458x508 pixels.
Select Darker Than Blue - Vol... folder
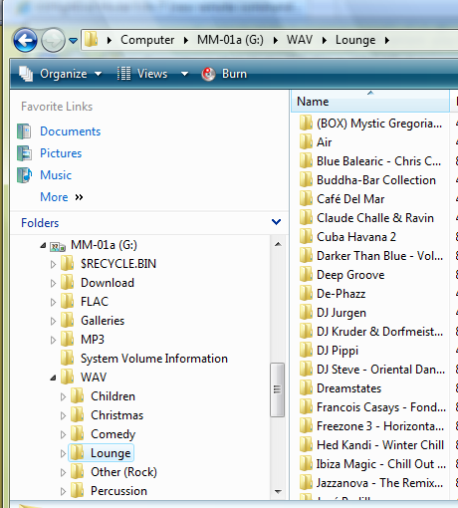[x=379, y=256]
